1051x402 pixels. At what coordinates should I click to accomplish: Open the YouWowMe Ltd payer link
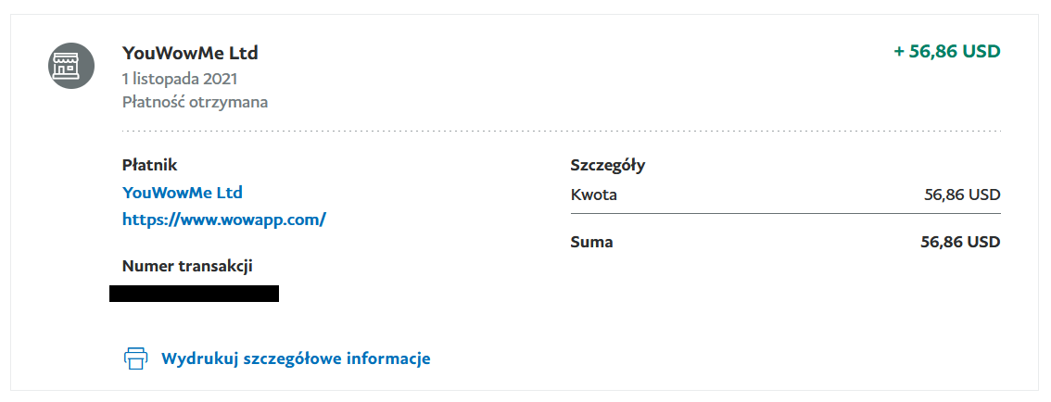[x=183, y=193]
